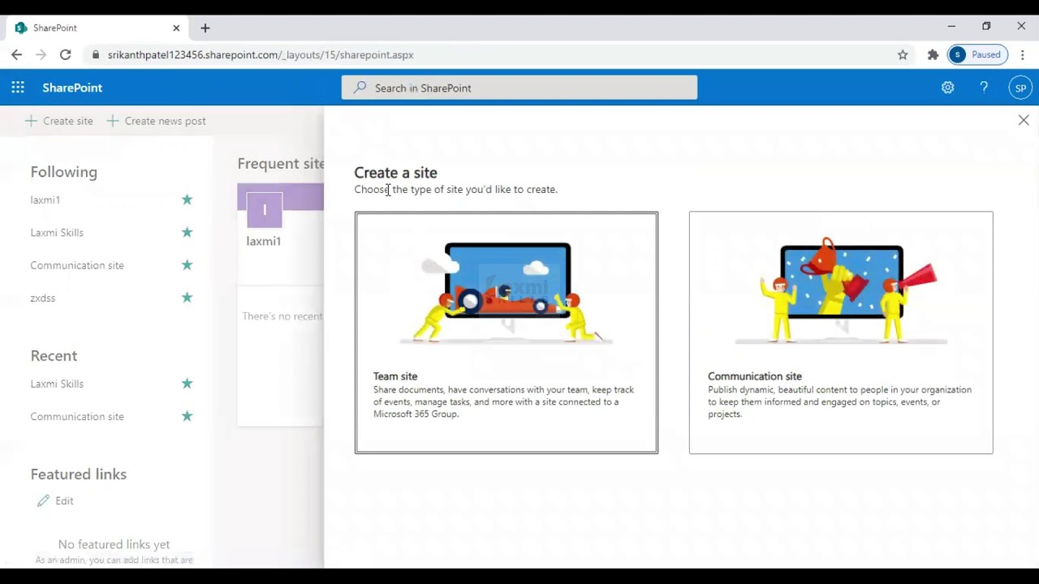
Task: Toggle the star for Laxmi Skills under Recent
Action: (187, 384)
